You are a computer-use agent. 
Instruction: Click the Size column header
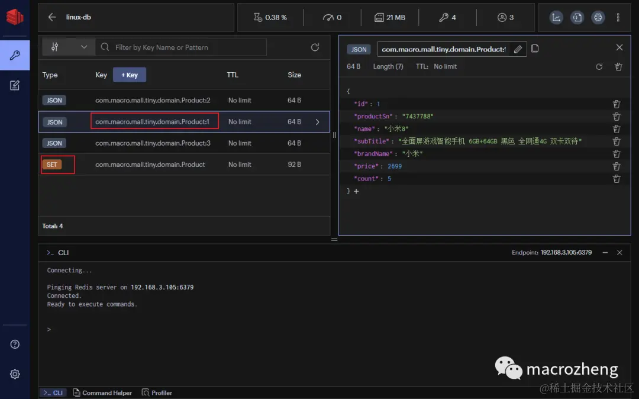[294, 75]
